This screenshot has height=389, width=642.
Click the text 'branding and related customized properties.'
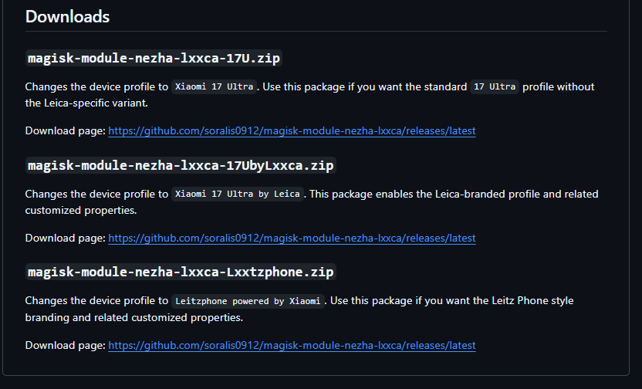(x=134, y=317)
